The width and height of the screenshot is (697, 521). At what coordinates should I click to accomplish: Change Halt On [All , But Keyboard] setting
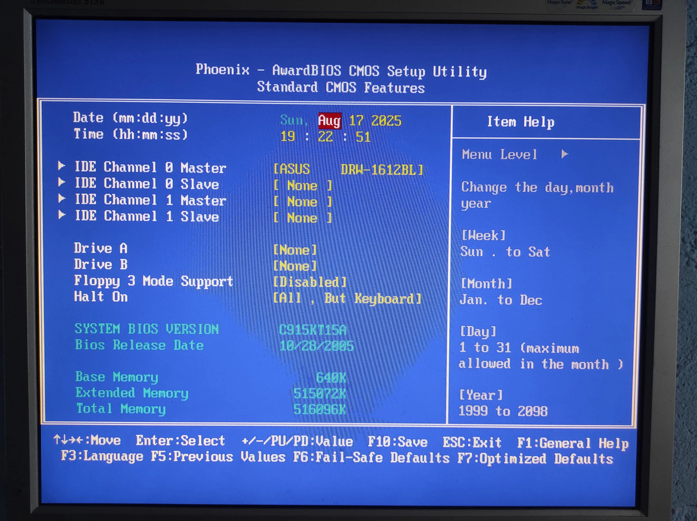pos(347,299)
